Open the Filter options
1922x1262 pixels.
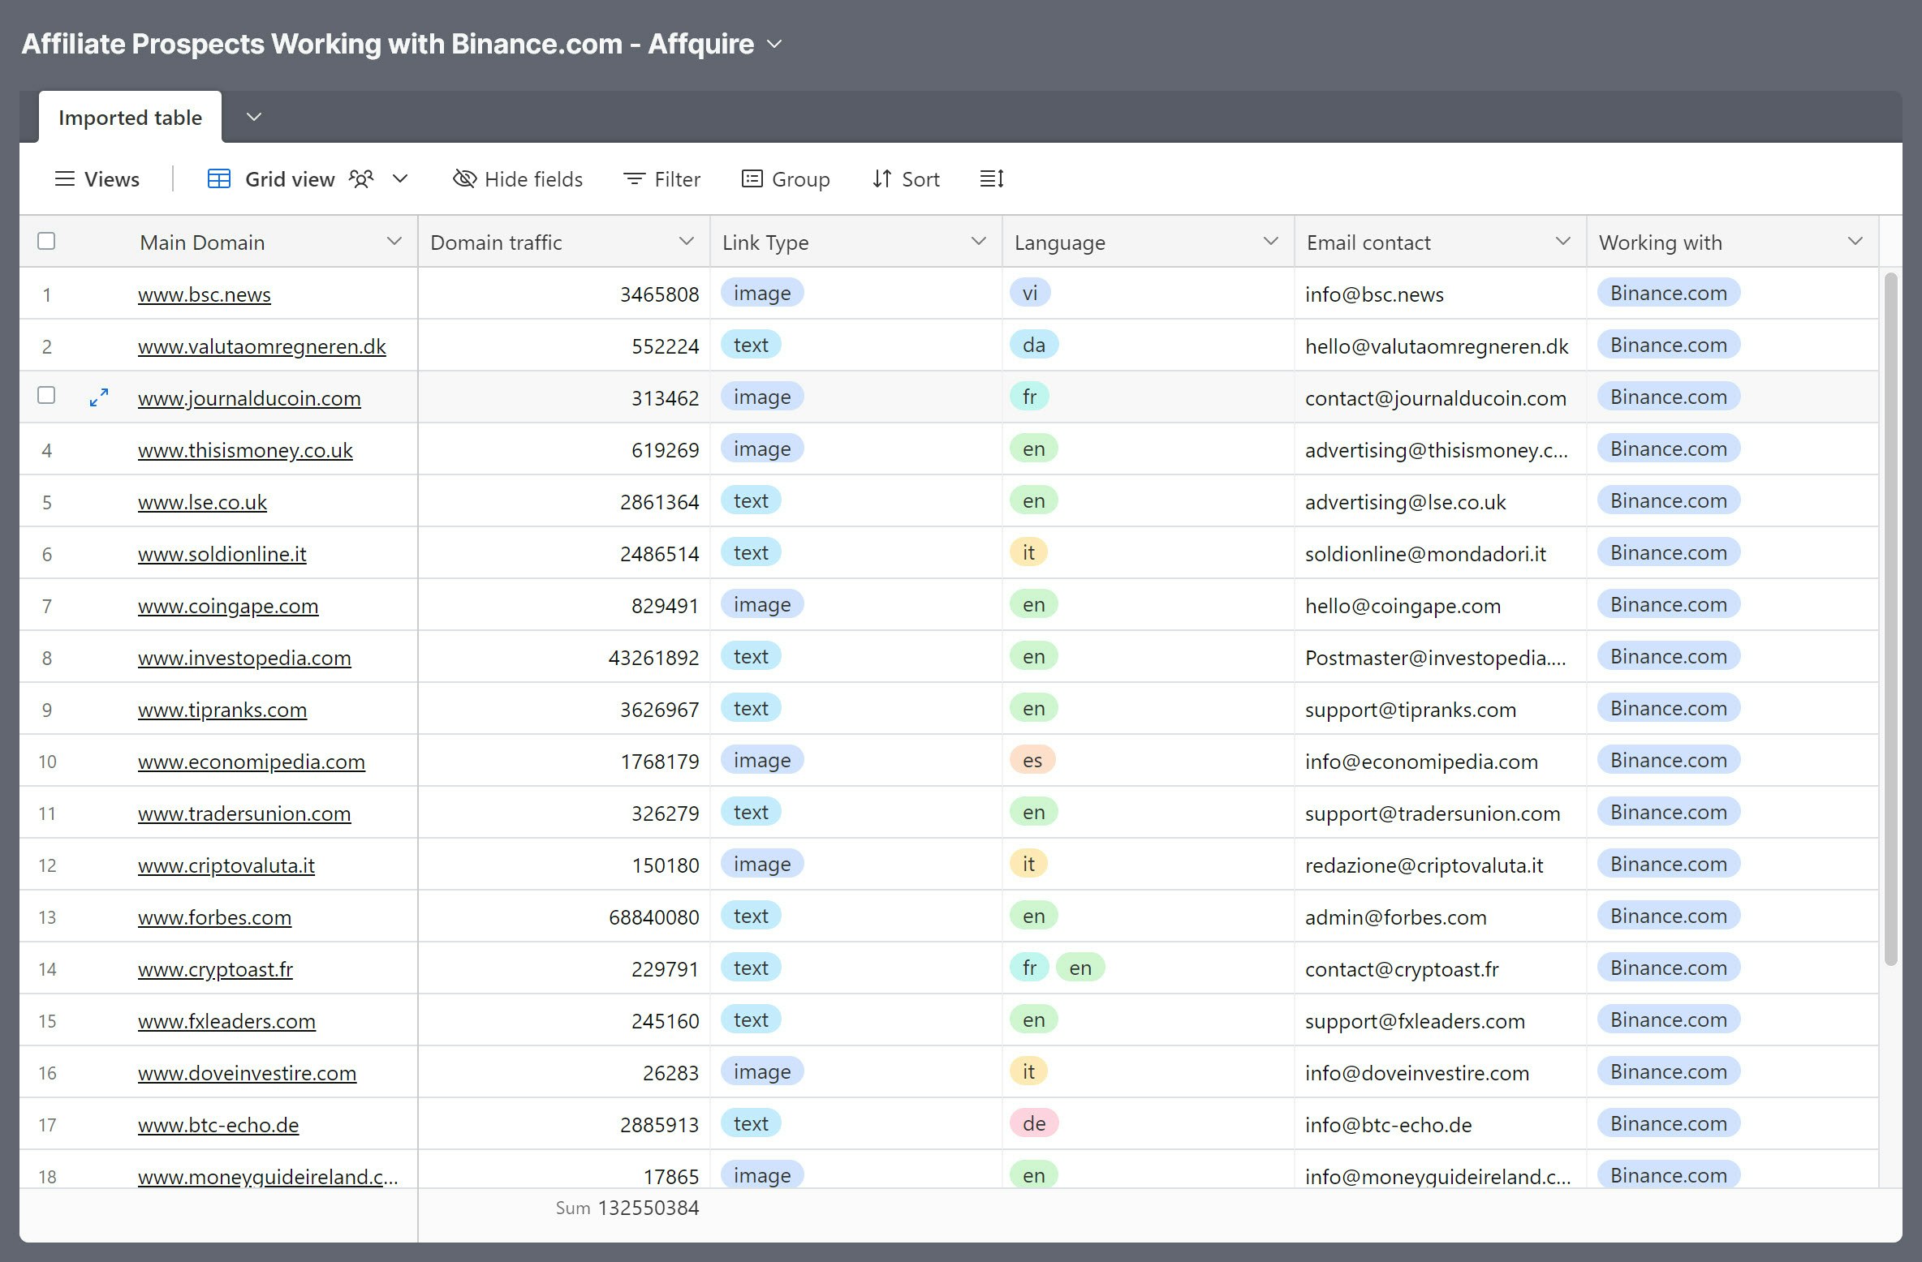[661, 179]
